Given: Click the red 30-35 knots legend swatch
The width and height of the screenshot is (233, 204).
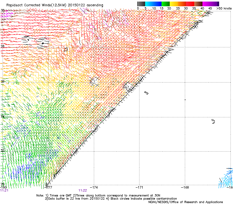Looking at the screenshot, I should 190,4.
